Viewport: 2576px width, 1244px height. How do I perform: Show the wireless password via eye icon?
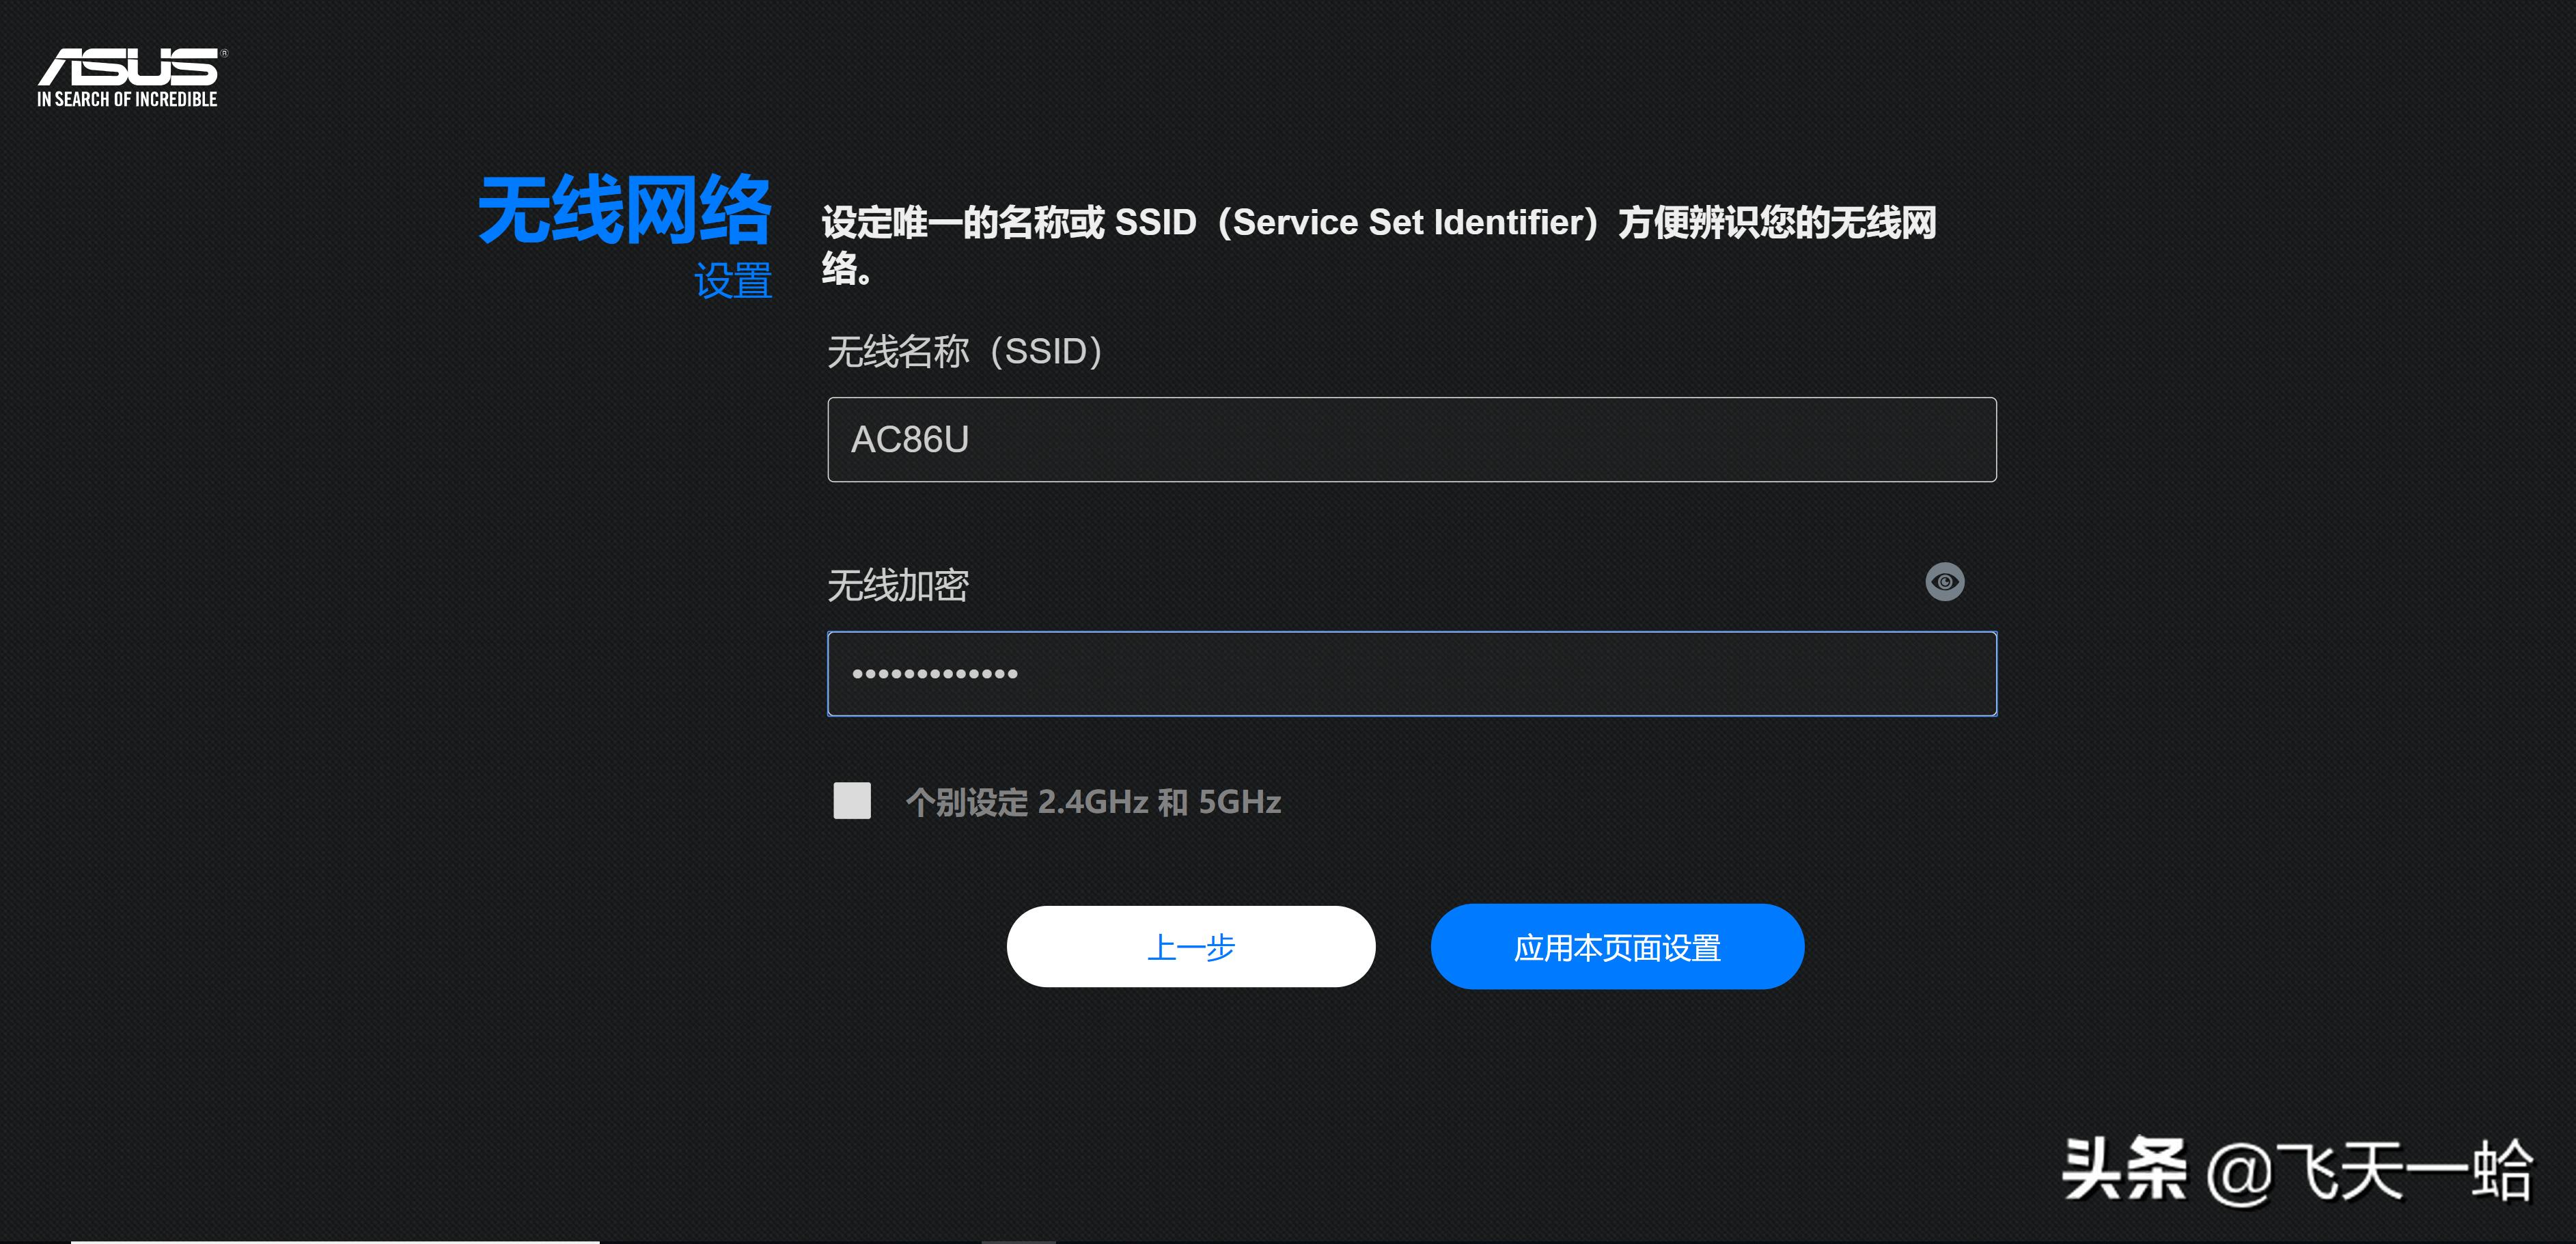pyautogui.click(x=1945, y=581)
